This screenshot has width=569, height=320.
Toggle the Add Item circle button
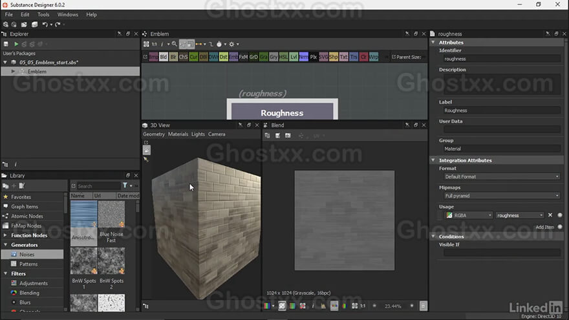(x=560, y=227)
